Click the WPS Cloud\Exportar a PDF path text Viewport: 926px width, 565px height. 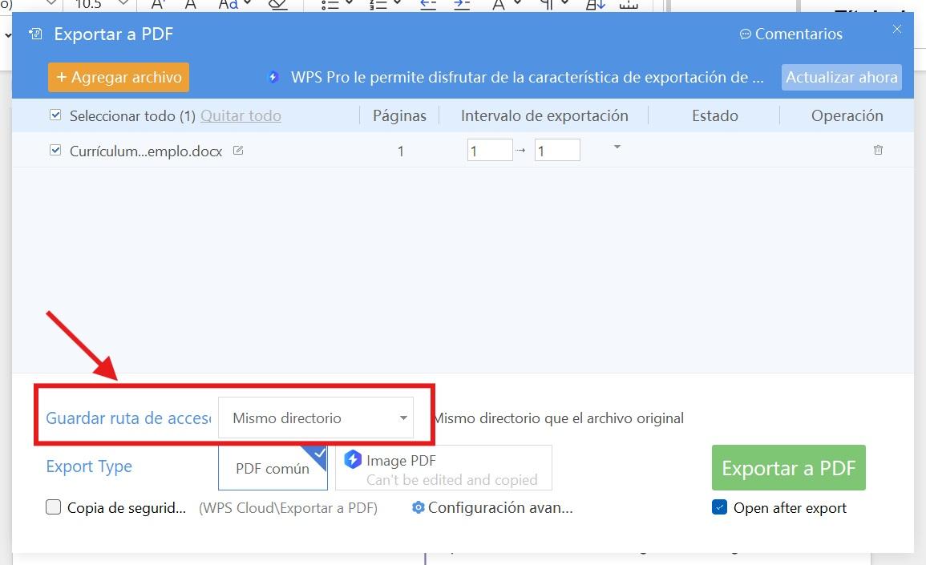coord(288,508)
